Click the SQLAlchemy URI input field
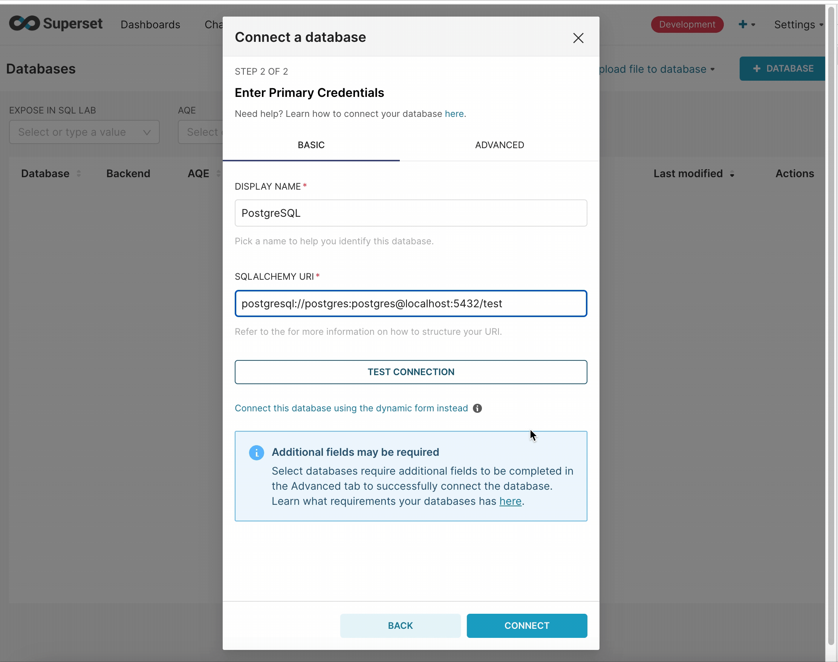The width and height of the screenshot is (838, 662). (411, 303)
